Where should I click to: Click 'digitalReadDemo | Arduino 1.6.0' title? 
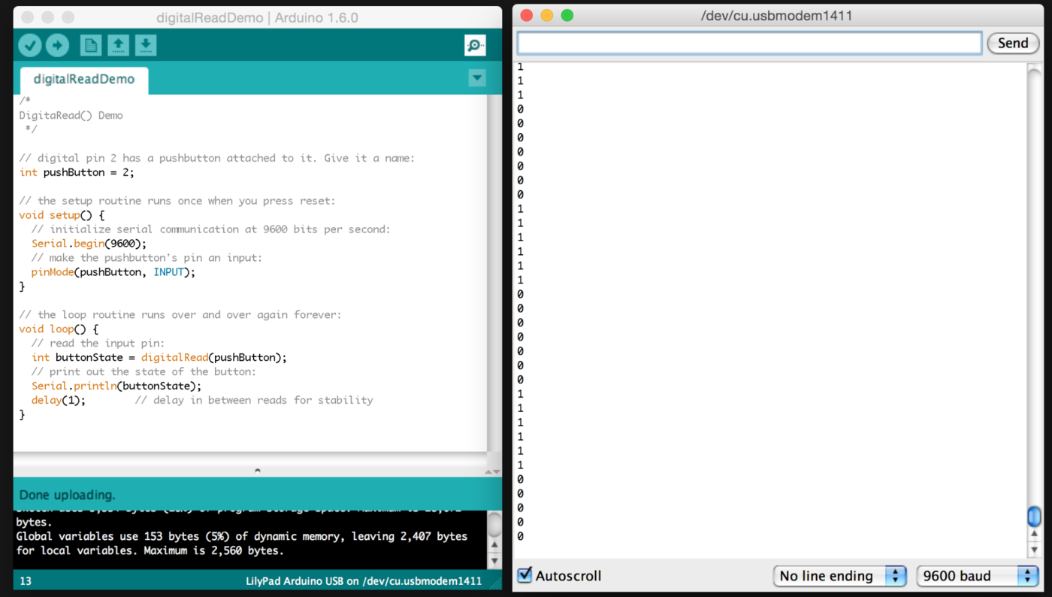tap(257, 17)
